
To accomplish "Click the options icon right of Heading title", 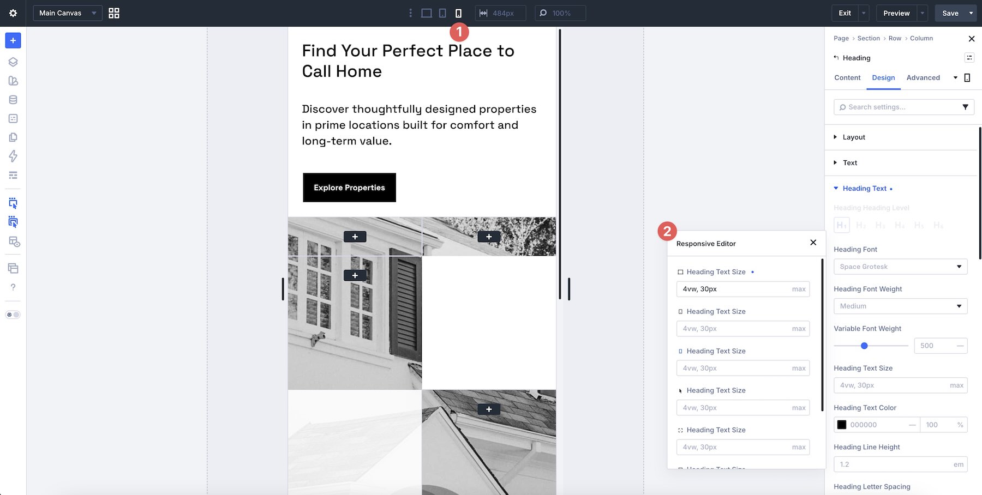I will (969, 58).
